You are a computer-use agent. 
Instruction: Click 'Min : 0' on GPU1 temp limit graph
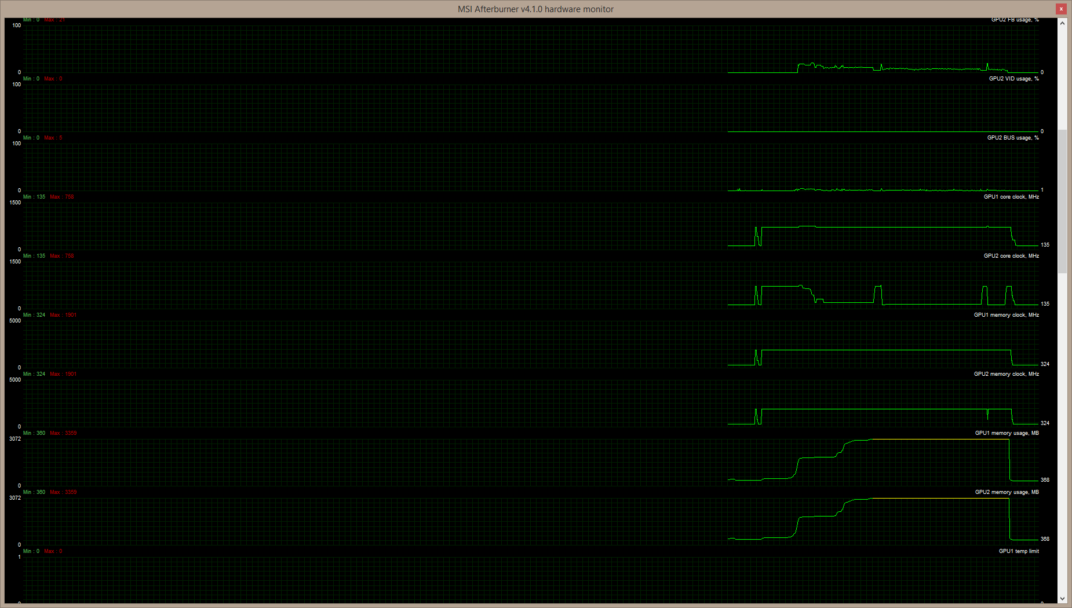(31, 551)
